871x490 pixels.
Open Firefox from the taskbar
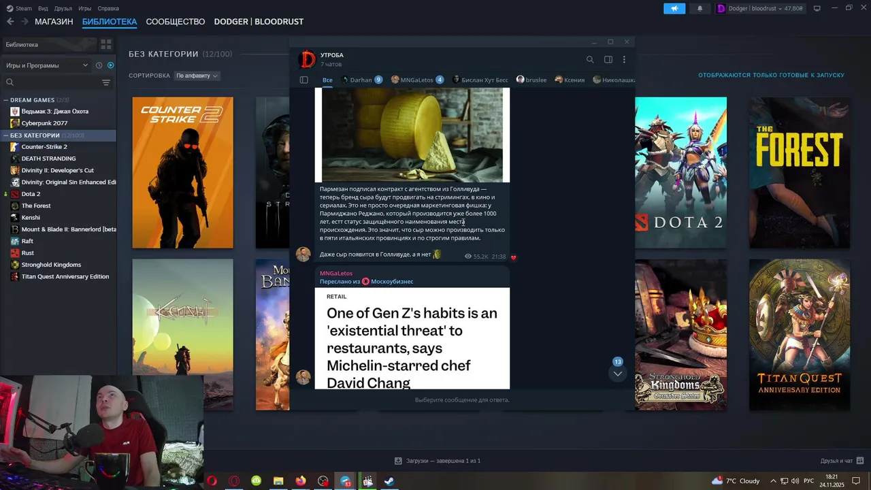tap(301, 481)
